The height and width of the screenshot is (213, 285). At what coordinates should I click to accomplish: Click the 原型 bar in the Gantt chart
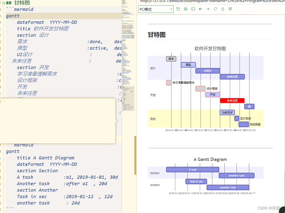[x=188, y=65]
